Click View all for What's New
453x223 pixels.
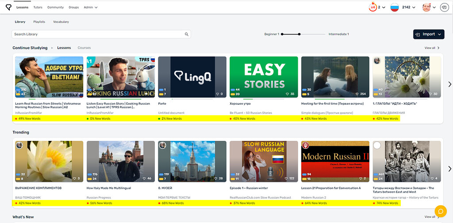432,217
